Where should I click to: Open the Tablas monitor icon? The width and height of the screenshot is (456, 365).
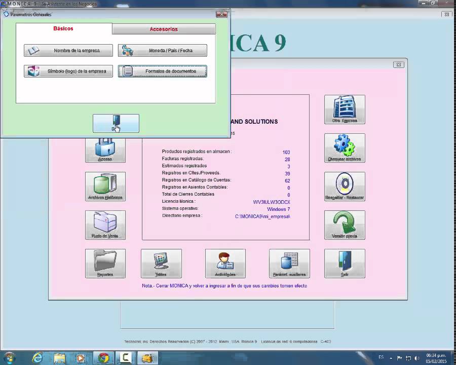point(162,264)
